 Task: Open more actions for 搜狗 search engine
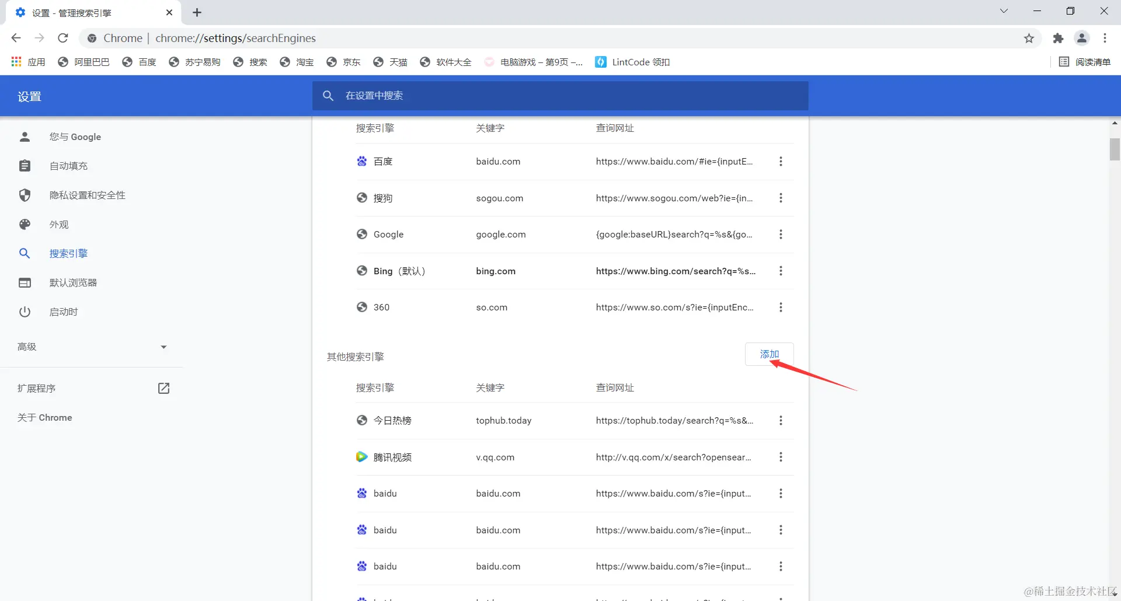click(781, 198)
